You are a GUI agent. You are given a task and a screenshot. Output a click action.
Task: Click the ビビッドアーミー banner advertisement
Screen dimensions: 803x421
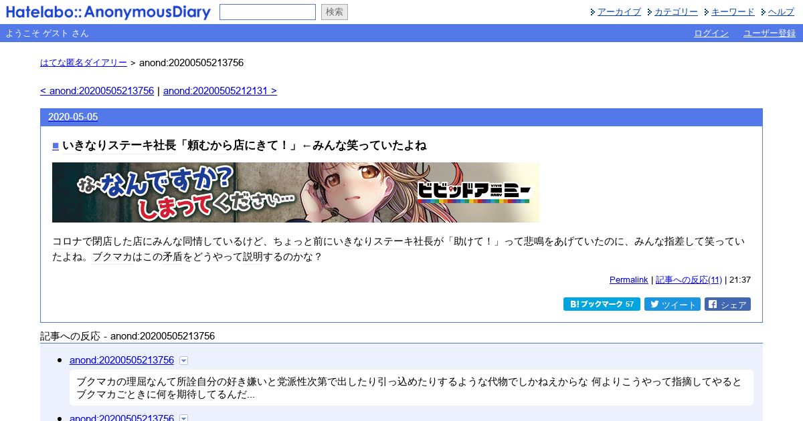[296, 192]
